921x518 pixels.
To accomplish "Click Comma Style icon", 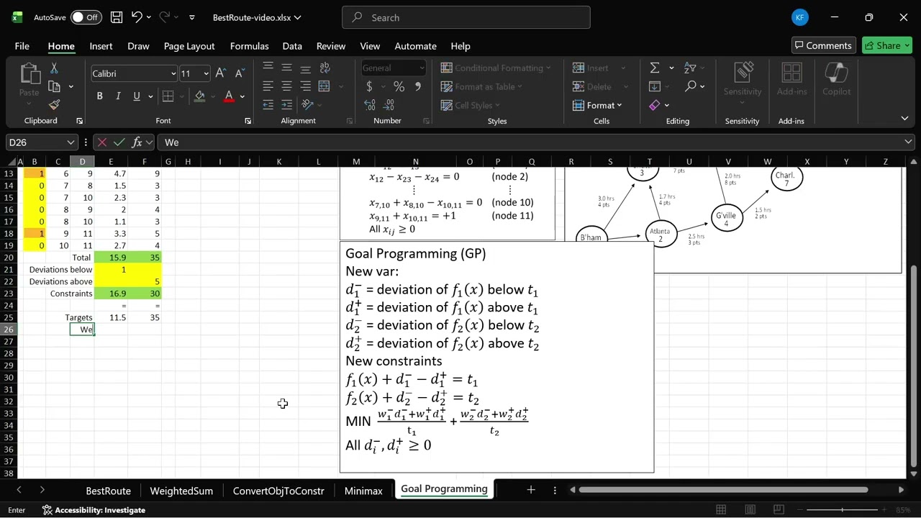I will point(418,86).
